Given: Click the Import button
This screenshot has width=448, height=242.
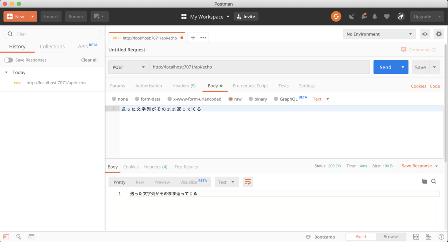Looking at the screenshot, I should pos(51,16).
